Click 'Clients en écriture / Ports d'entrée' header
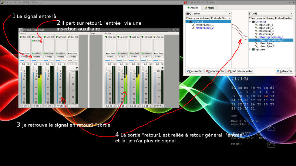The height and width of the screenshot is (166, 296). pyautogui.click(x=271, y=18)
